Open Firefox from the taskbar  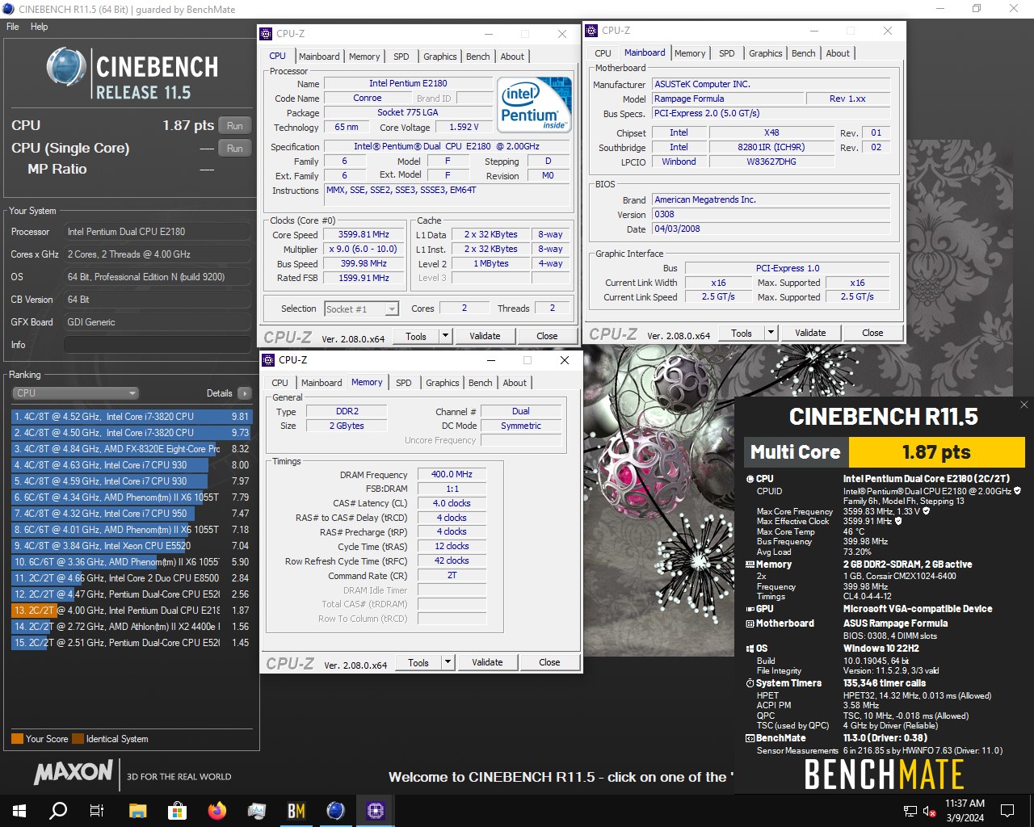(x=216, y=810)
